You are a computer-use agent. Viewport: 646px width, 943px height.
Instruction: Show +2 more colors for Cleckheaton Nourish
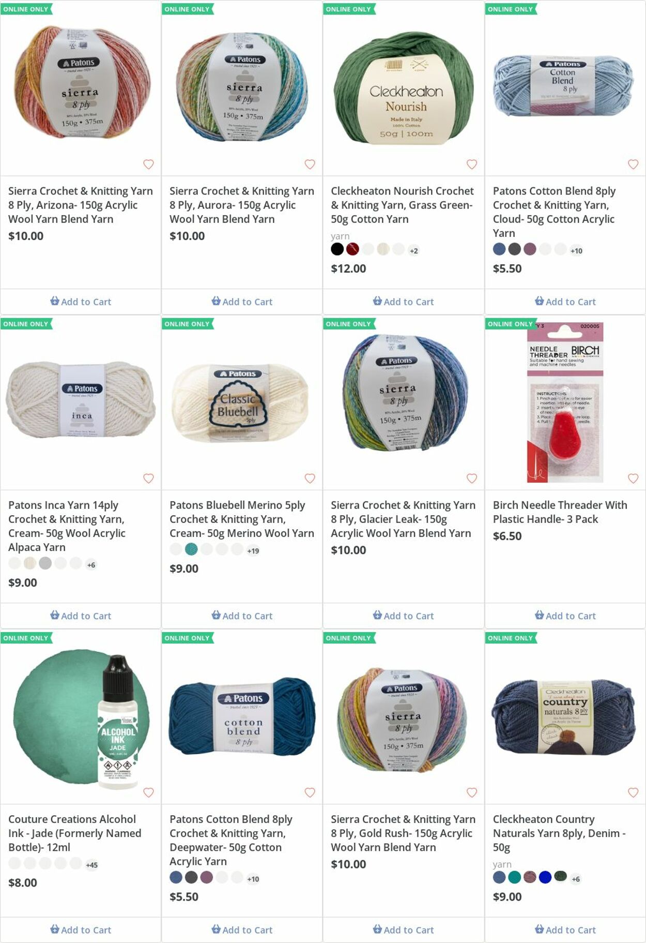coord(413,251)
